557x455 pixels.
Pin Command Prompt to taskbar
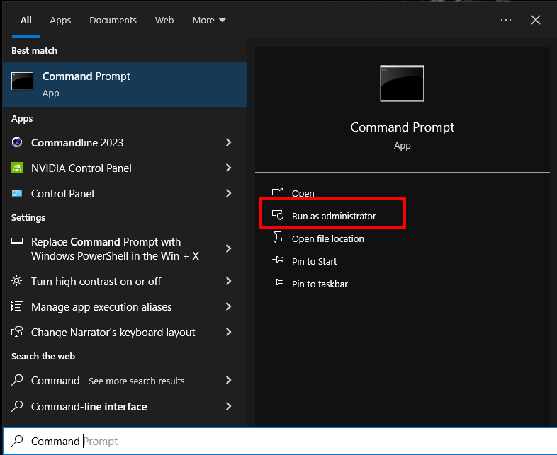tap(319, 284)
